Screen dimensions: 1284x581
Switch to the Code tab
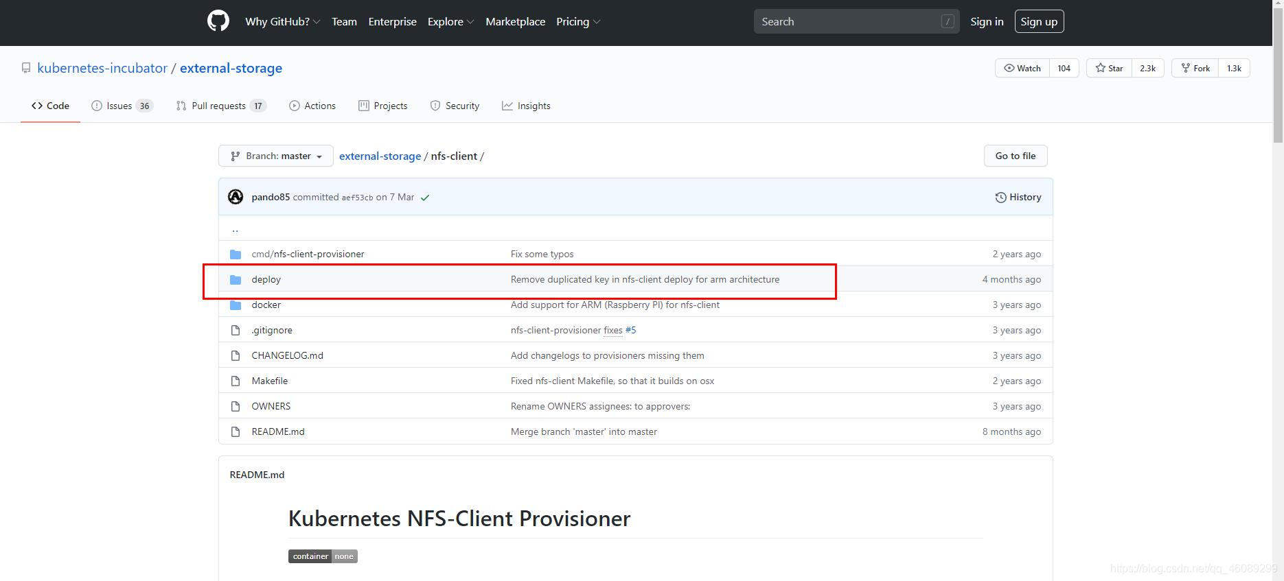50,106
